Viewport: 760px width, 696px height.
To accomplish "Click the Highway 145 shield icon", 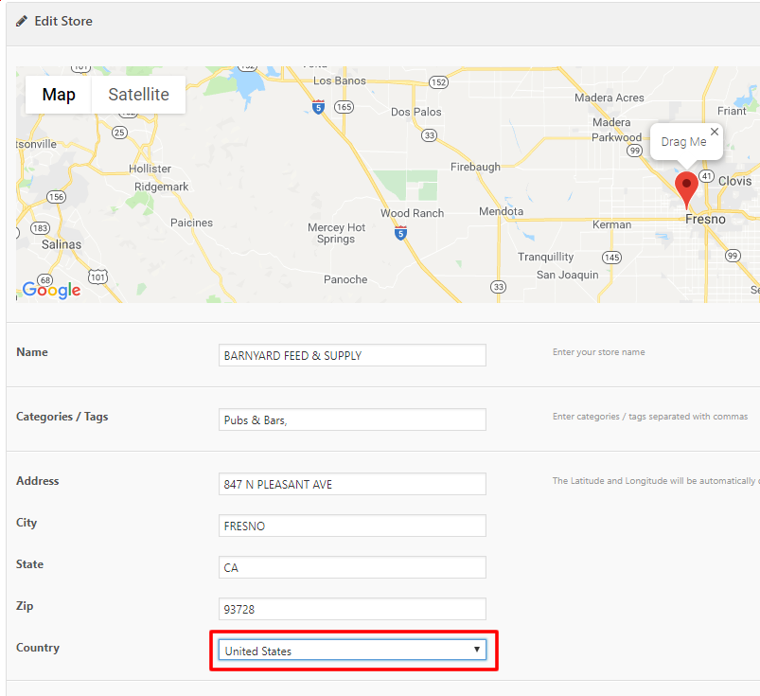I will pyautogui.click(x=611, y=257).
